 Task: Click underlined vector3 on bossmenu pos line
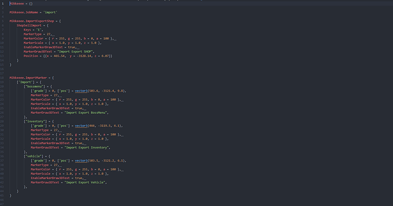[81, 91]
